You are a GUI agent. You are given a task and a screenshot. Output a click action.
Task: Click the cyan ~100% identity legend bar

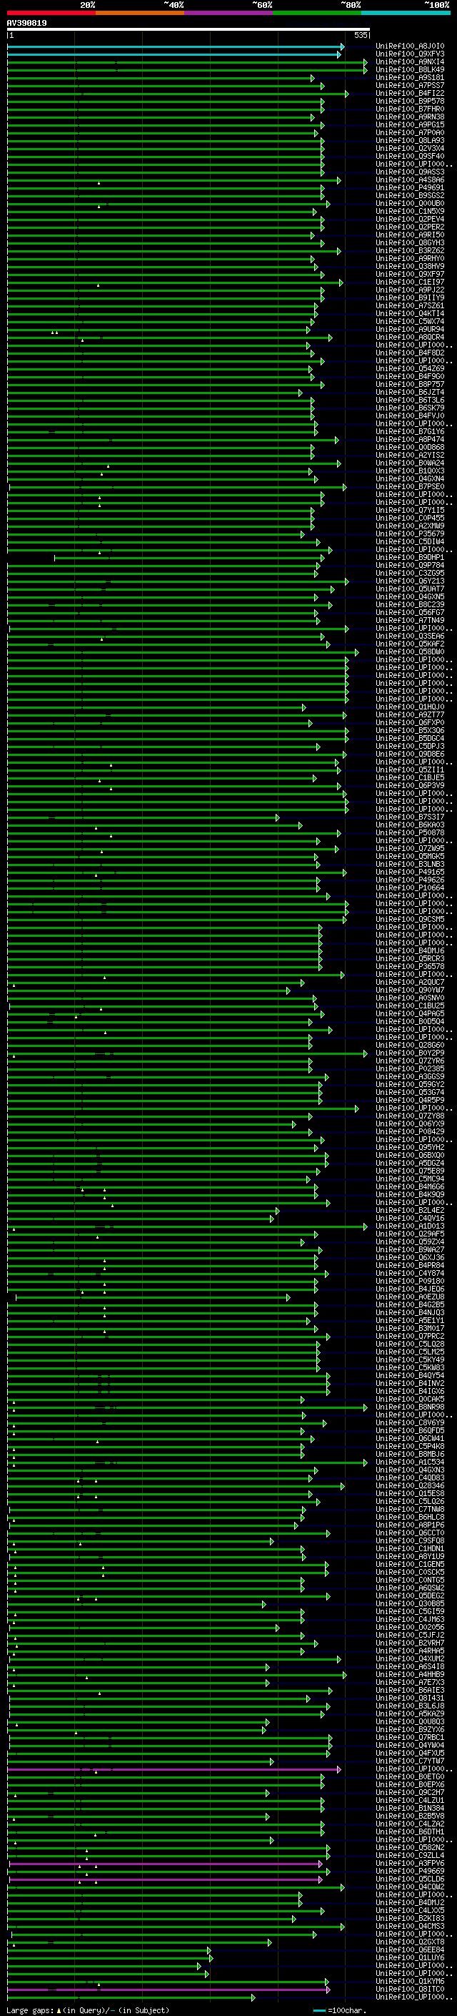[406, 13]
